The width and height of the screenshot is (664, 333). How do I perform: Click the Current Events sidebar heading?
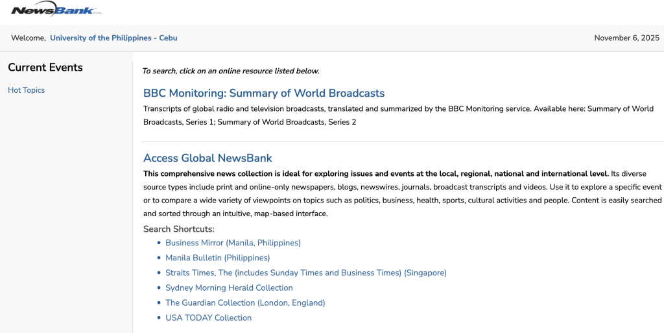click(45, 68)
